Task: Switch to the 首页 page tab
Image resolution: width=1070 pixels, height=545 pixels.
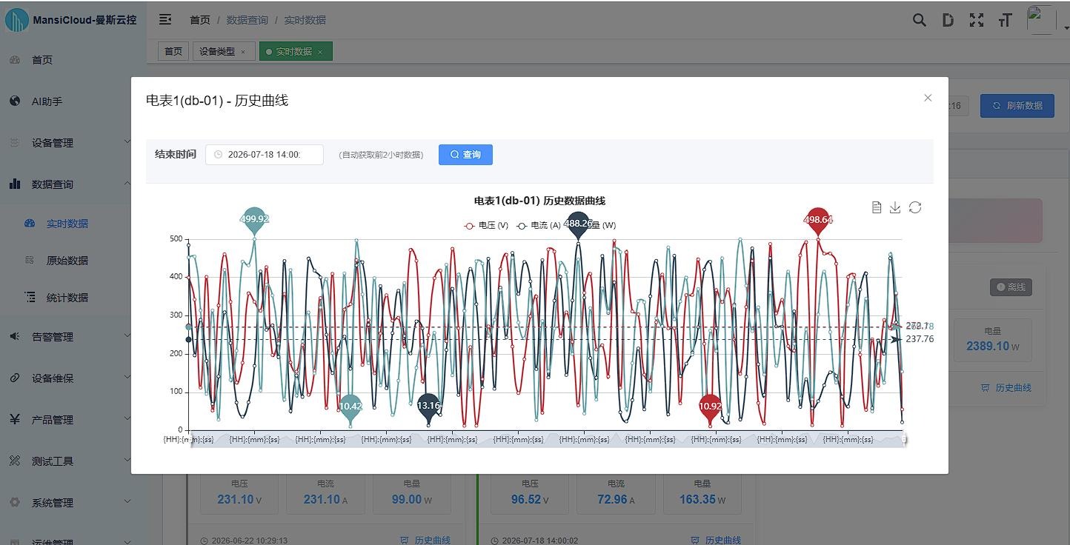Action: pyautogui.click(x=173, y=51)
